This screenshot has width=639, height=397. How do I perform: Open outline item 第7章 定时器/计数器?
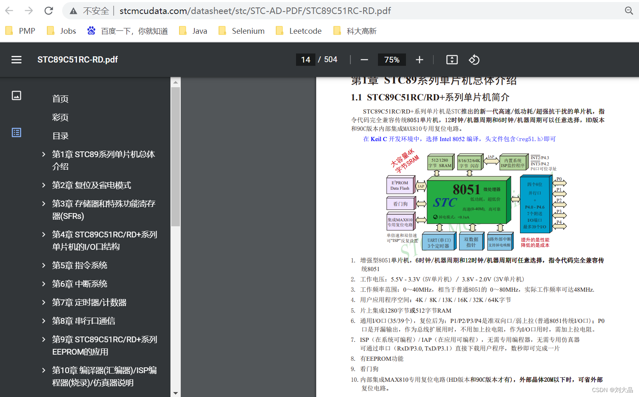tap(89, 302)
